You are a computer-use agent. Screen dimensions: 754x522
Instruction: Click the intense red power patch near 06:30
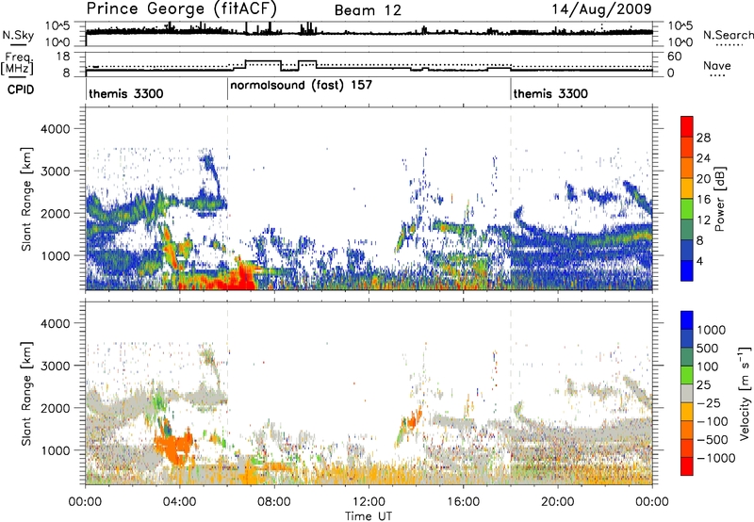[243, 279]
